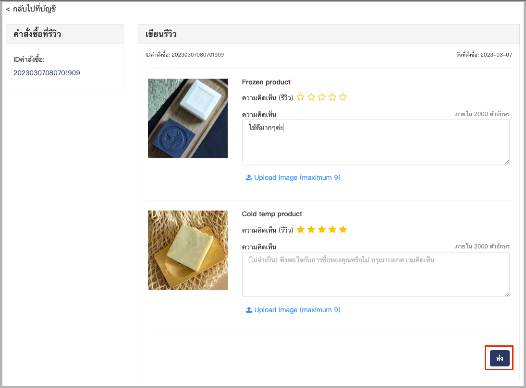
Task: Click upload icon under Cold temp product comment
Action: (x=249, y=310)
